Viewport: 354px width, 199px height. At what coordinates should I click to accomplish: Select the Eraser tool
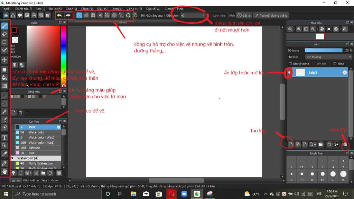(4, 34)
